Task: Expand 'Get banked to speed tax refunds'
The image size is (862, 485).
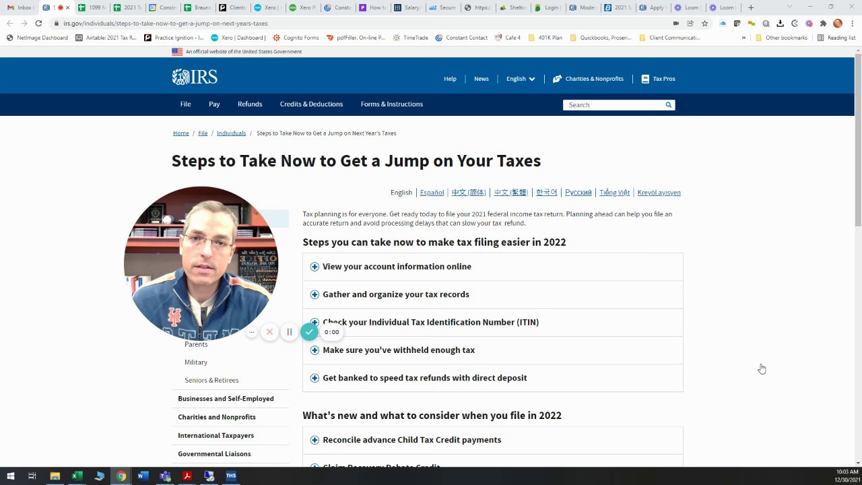Action: pyautogui.click(x=493, y=378)
